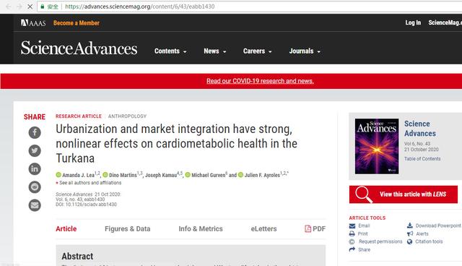Viewport: 462px width, 266px height.
Task: Open Table of Contents link
Action: click(422, 158)
